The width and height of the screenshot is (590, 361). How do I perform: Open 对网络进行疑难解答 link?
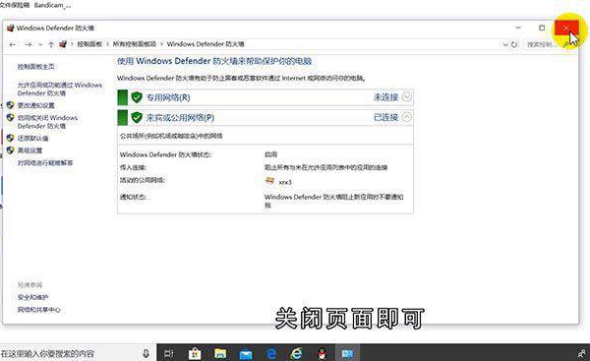coord(45,162)
